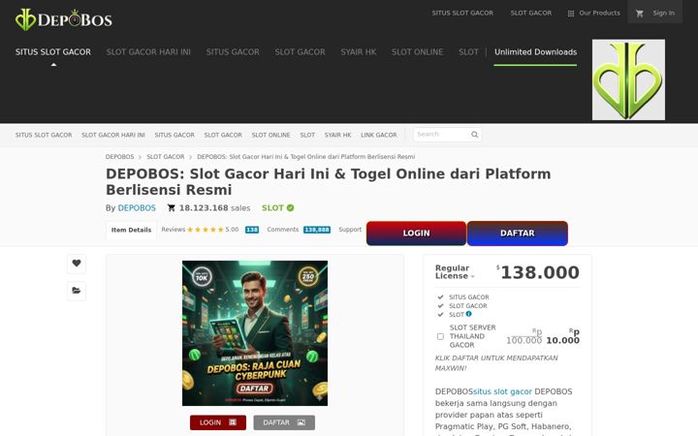
Task: Click the gray DAFTAR button under image
Action: pos(284,422)
